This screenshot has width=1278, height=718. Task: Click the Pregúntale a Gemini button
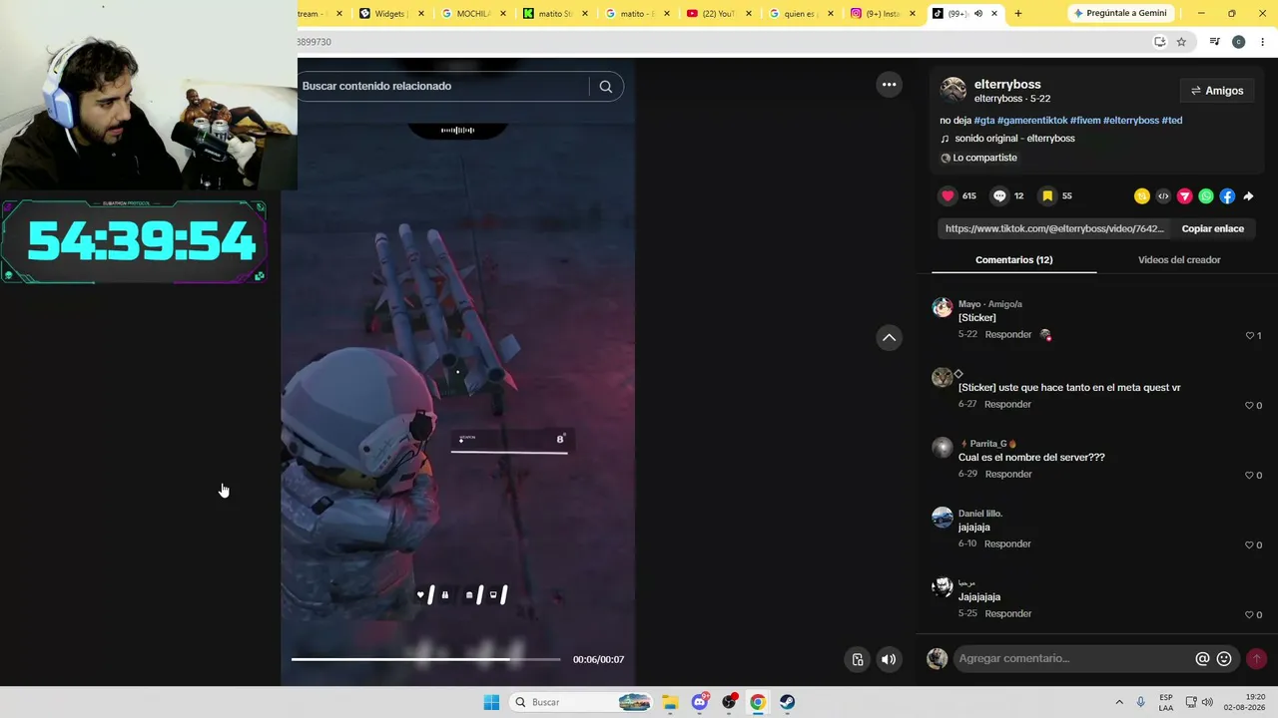1119,13
